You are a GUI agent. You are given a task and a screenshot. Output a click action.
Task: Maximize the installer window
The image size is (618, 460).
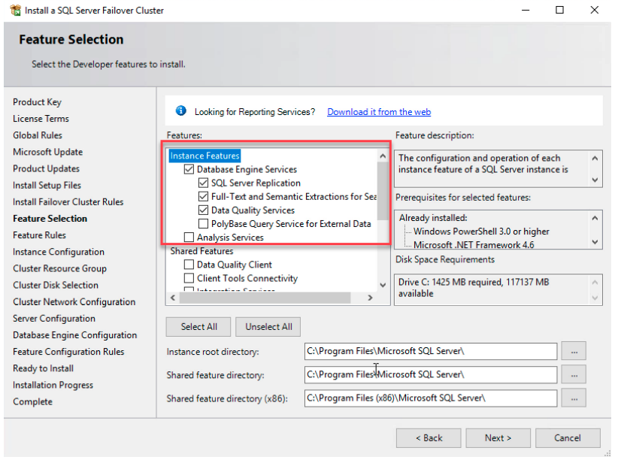point(559,11)
